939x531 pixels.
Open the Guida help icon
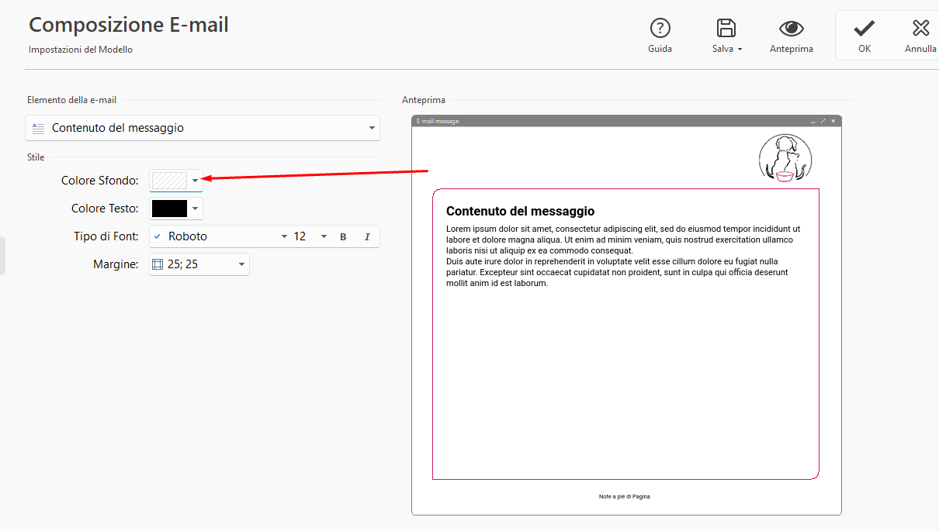(660, 29)
